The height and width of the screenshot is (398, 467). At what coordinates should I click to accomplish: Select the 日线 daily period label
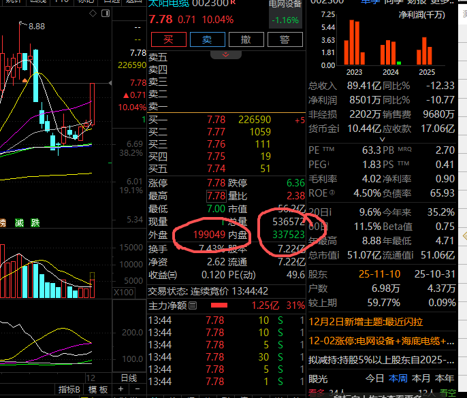129,378
